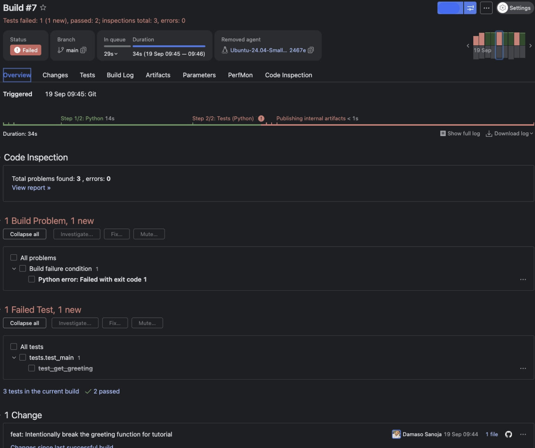This screenshot has width=535, height=448.
Task: Collapse the 1 Build Problem section
Action: coord(1,221)
